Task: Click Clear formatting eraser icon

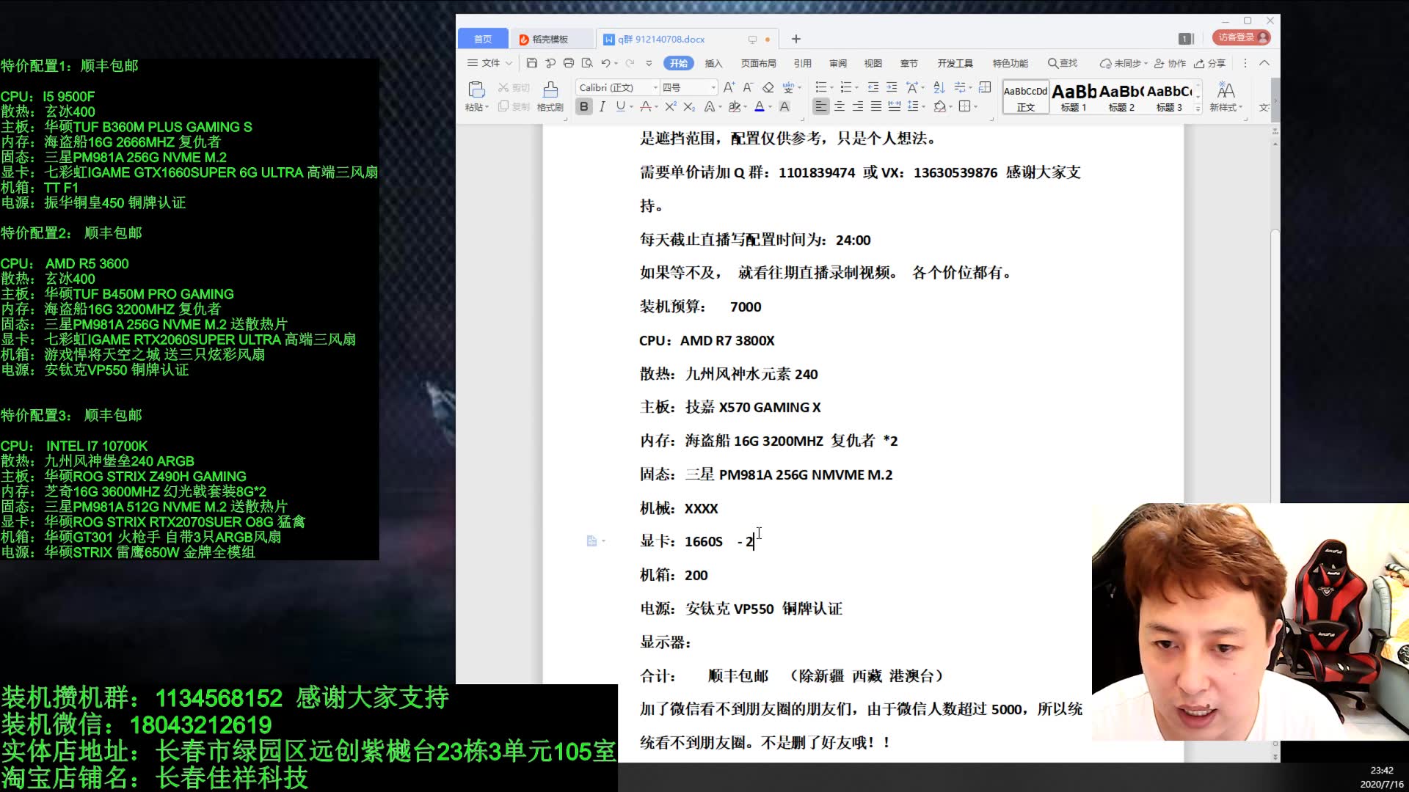Action: (x=768, y=87)
